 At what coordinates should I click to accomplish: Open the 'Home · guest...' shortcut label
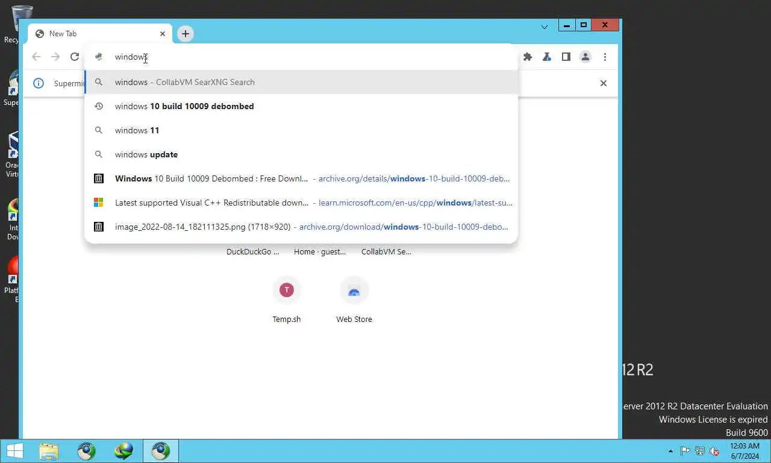tap(320, 252)
